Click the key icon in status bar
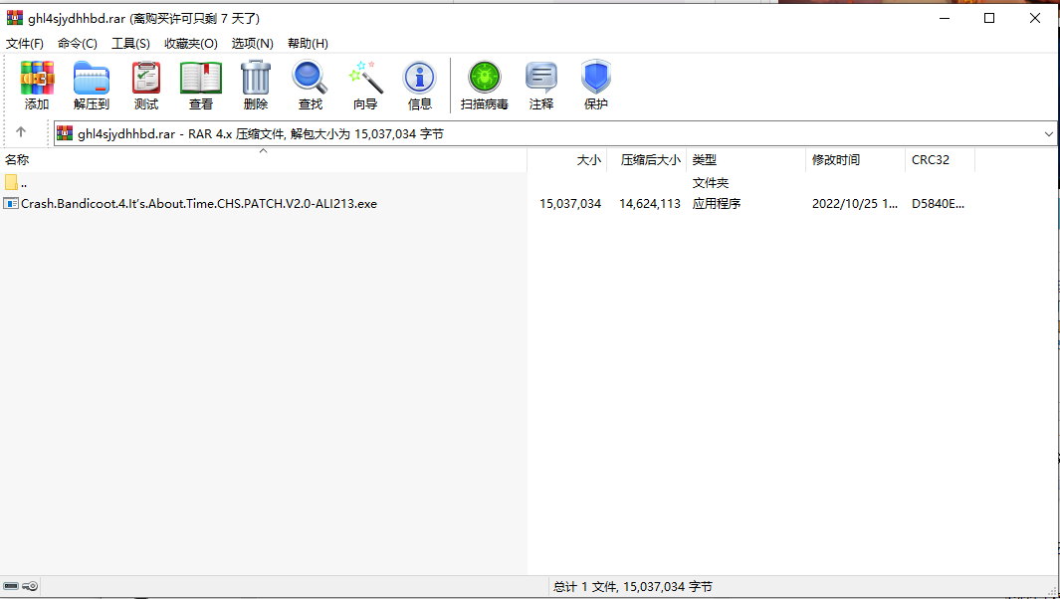Screen dimensions: 1060x599 coord(30,586)
